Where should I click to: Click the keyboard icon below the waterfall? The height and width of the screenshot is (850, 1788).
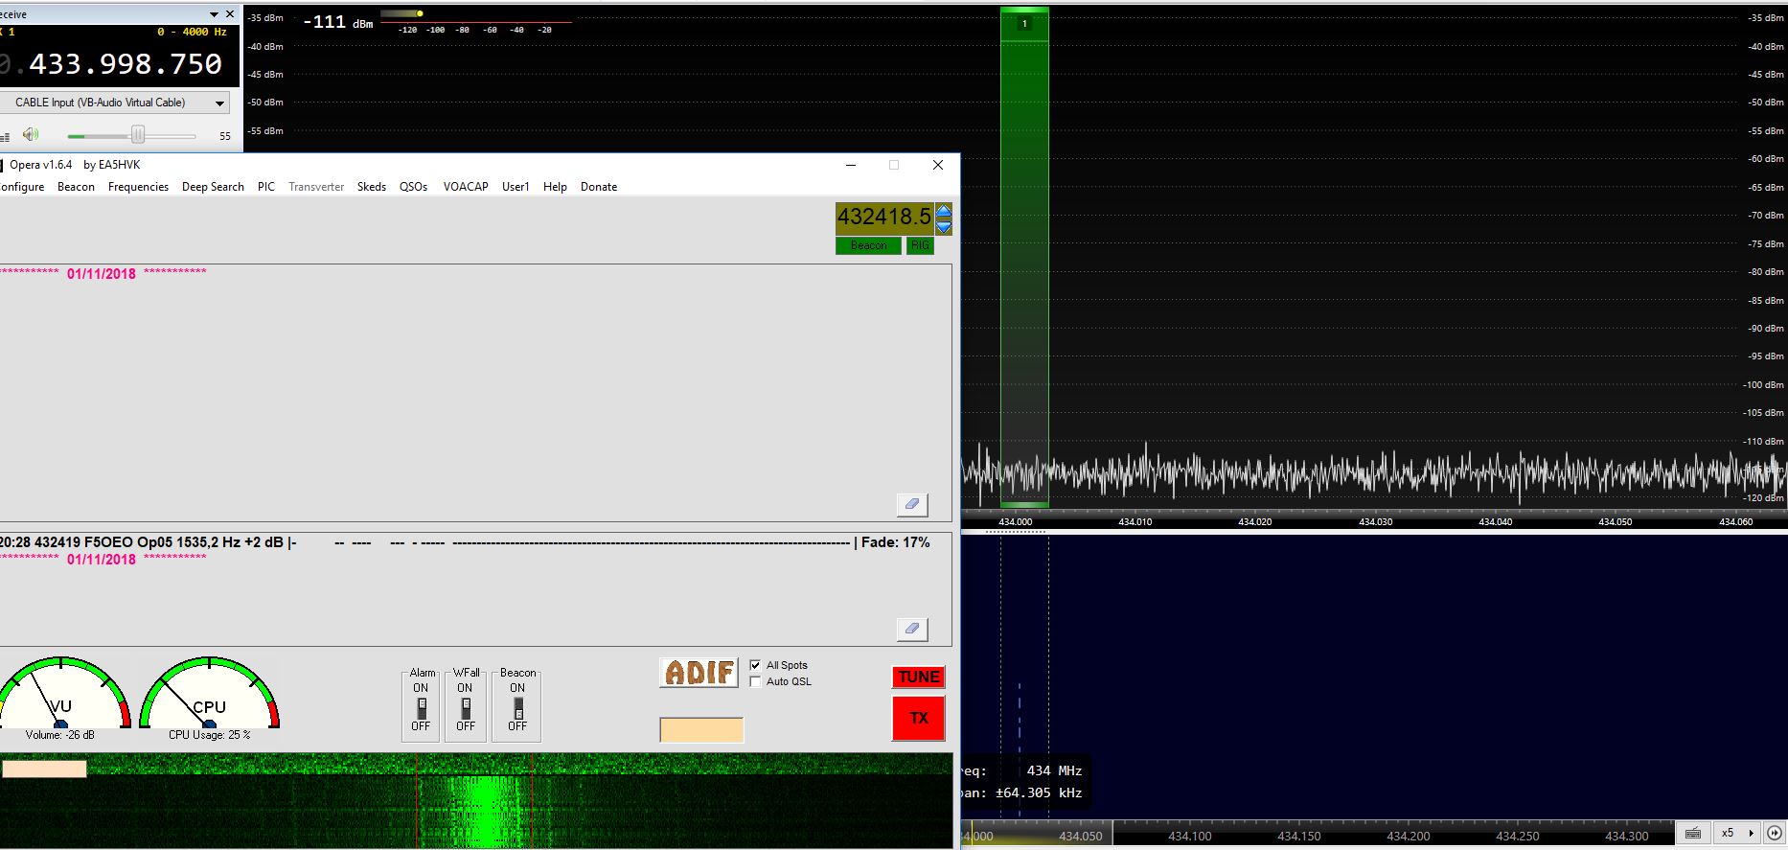tap(1693, 833)
